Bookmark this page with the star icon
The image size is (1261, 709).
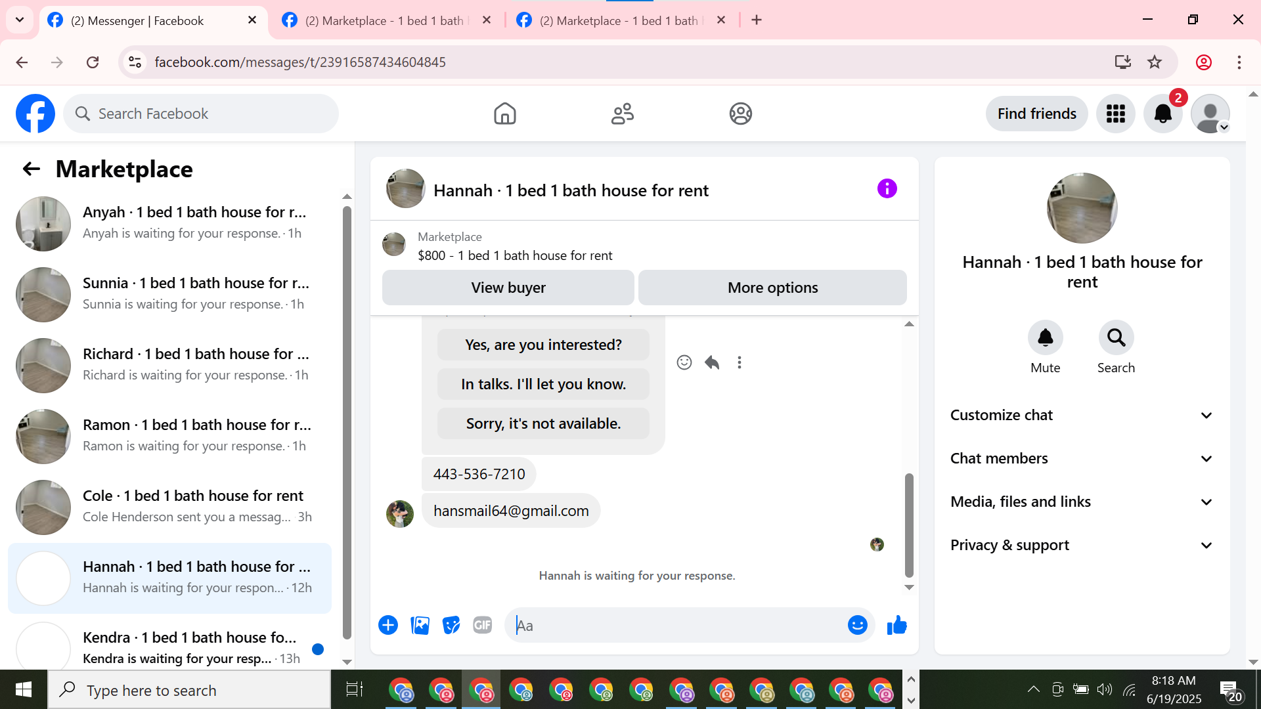[x=1155, y=62]
